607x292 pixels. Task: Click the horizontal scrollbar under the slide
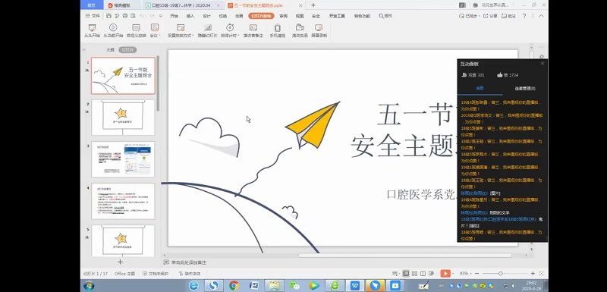(x=404, y=256)
